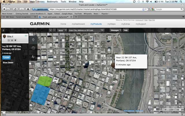Open the clock history side tab
The height and width of the screenshot is (116, 185).
(34, 48)
